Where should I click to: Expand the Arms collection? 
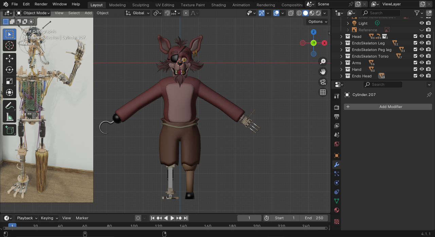point(341,63)
